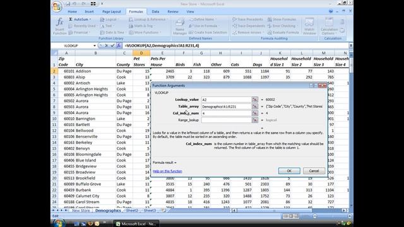Click the Insert Function fx icon in ribbon

coord(59,26)
